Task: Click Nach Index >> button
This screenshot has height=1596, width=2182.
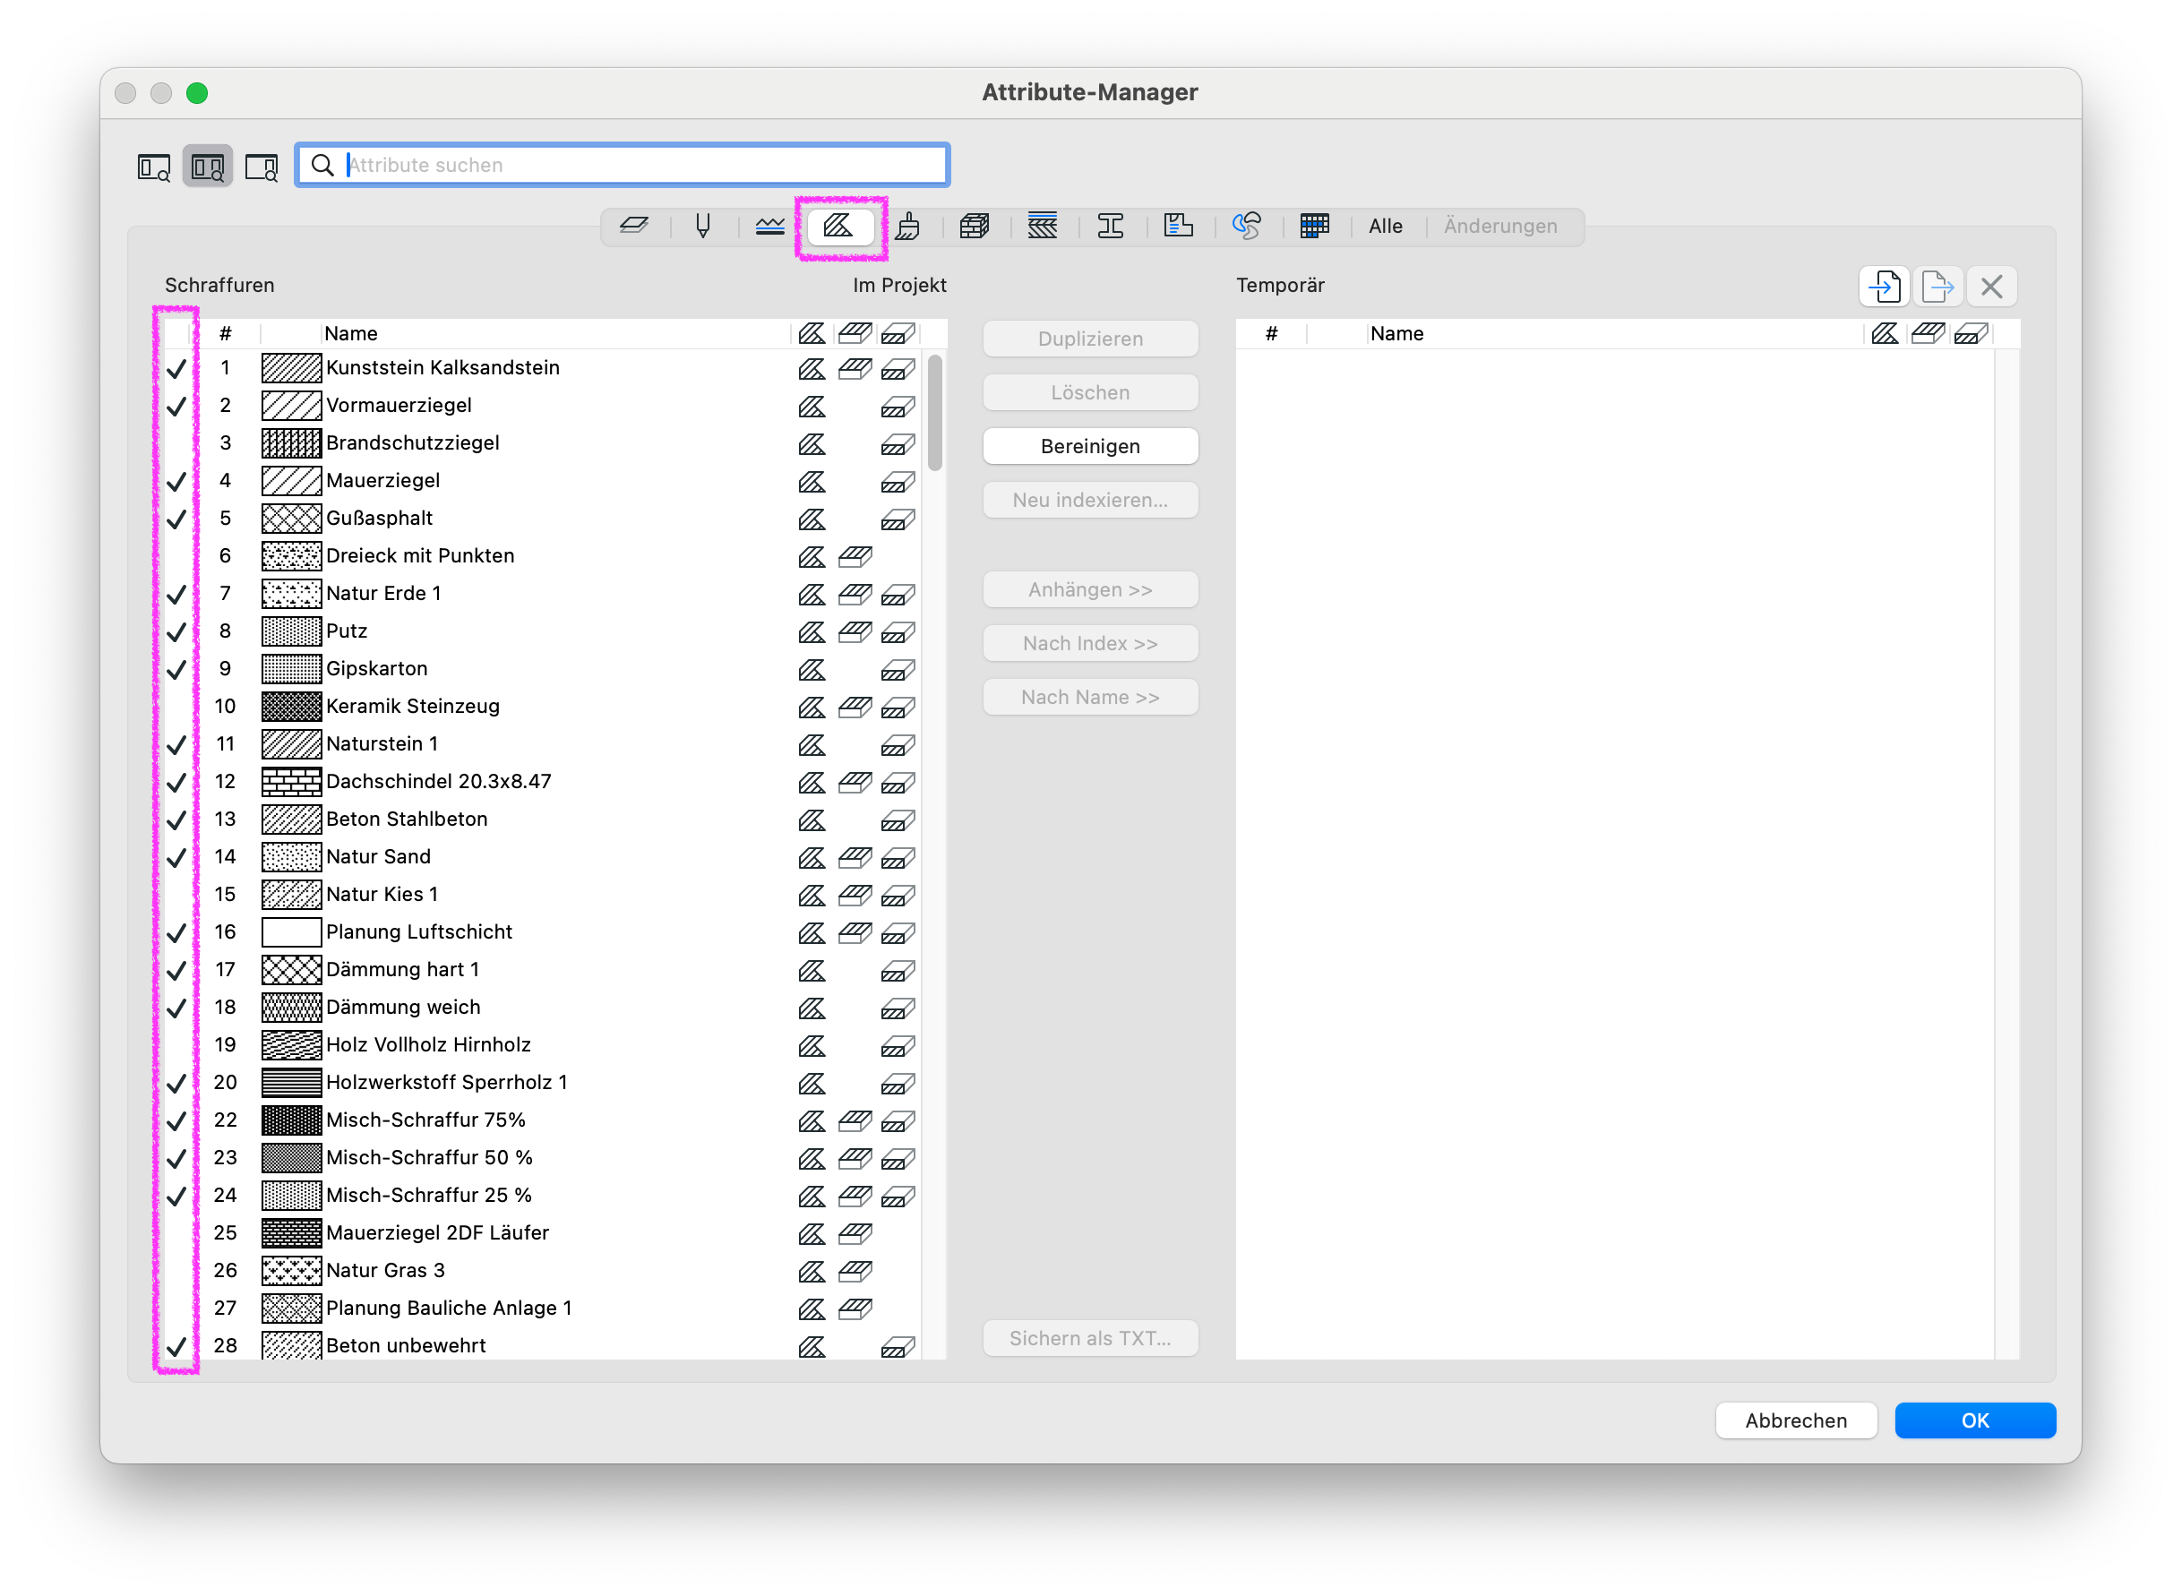Action: pos(1090,643)
